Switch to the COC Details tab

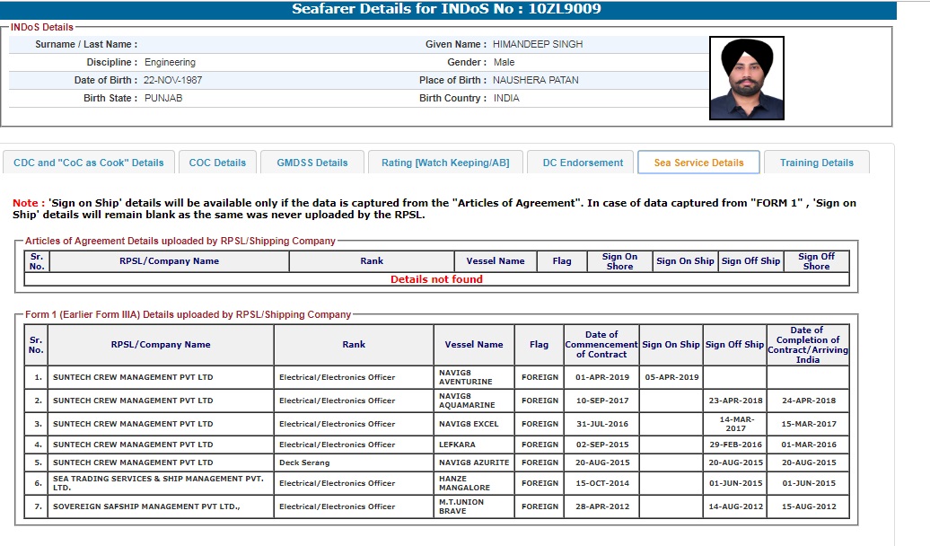(x=217, y=163)
